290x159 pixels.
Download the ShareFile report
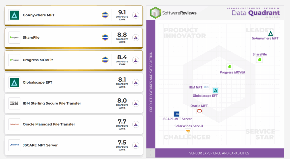coord(136,38)
